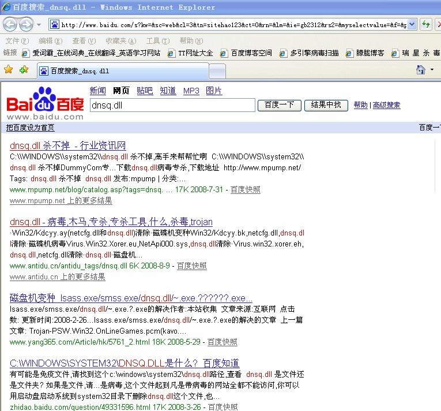Open the 编辑(E) menu
441x411 pixels.
point(51,41)
